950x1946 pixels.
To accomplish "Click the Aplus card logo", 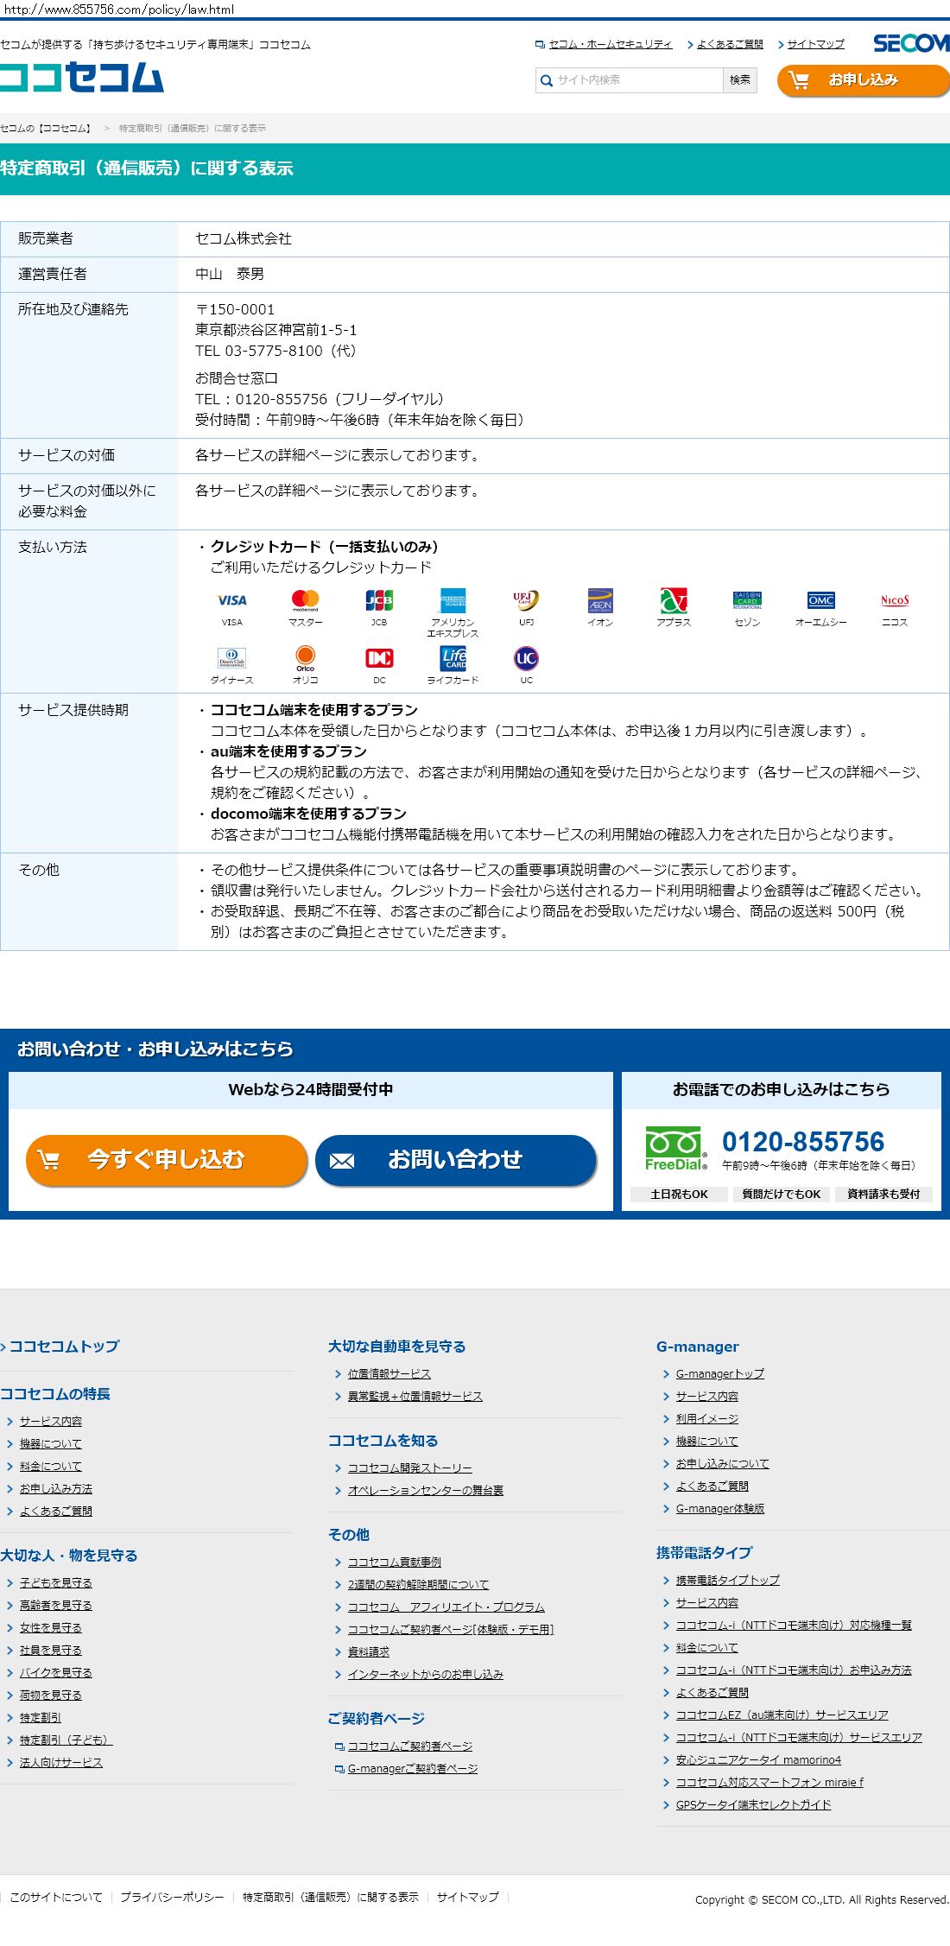I will coord(674,600).
